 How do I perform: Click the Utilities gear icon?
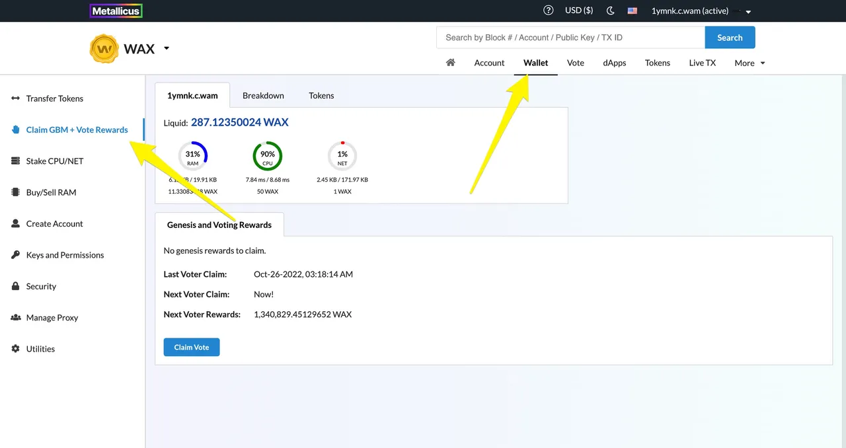click(x=16, y=349)
